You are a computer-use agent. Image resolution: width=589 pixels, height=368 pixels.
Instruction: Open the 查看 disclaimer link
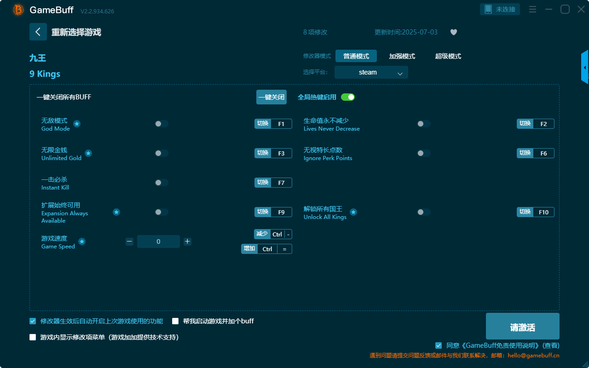(550, 345)
